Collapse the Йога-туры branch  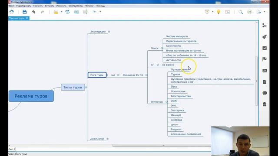click(x=107, y=75)
